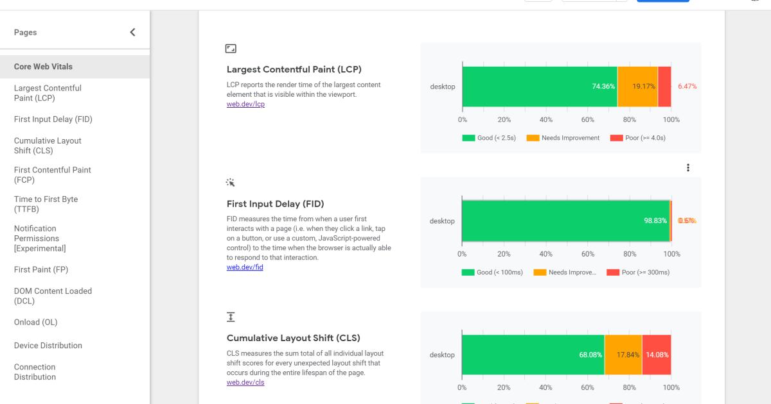771x404 pixels.
Task: Click the pointer-click icon above First Input Delay
Action: pyautogui.click(x=231, y=182)
